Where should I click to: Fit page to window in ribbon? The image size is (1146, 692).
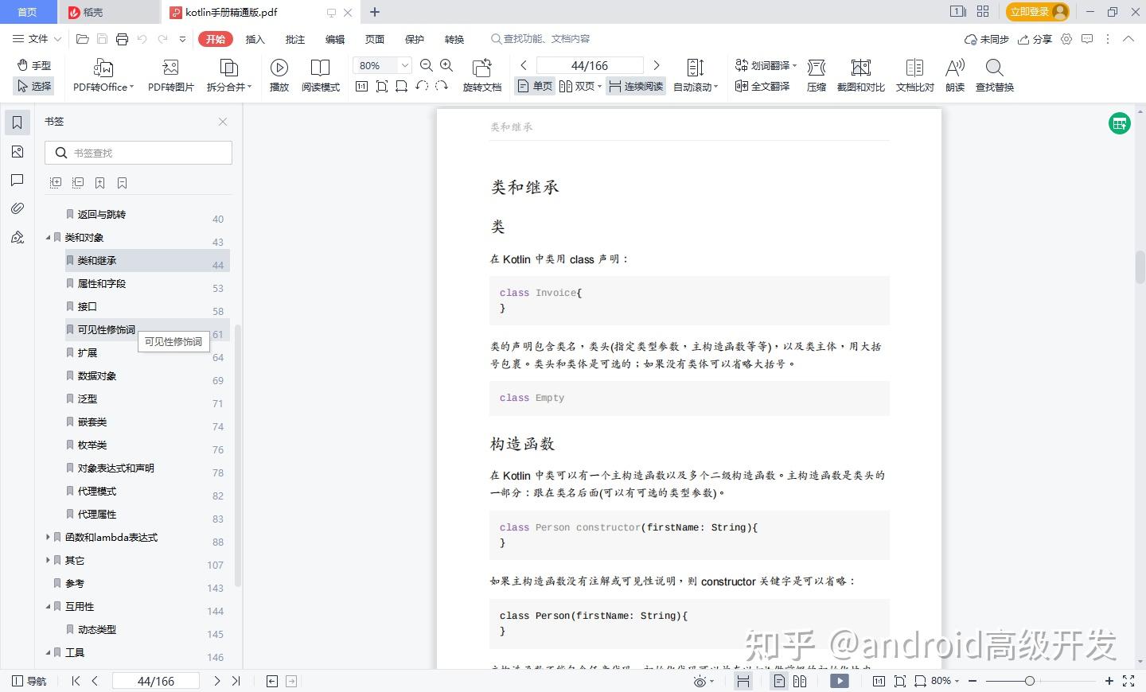tap(382, 86)
